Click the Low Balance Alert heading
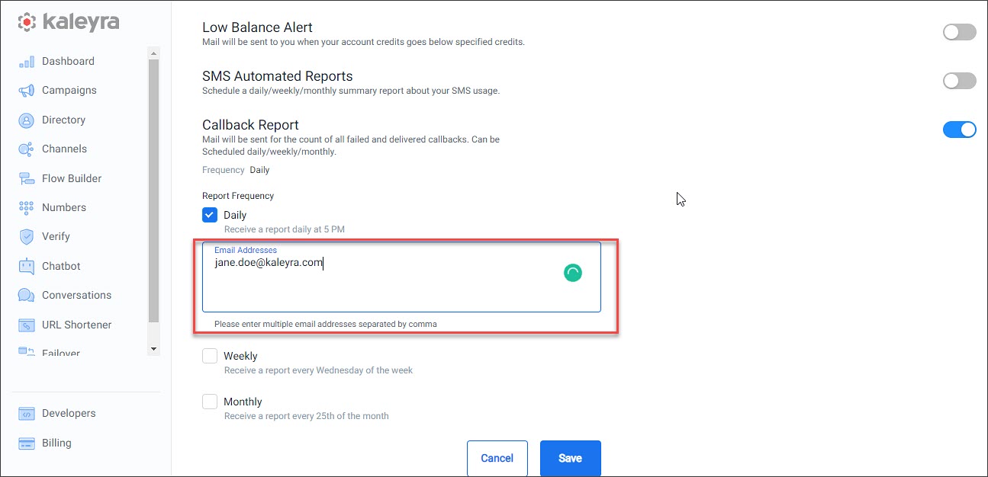The height and width of the screenshot is (477, 988). pos(257,27)
